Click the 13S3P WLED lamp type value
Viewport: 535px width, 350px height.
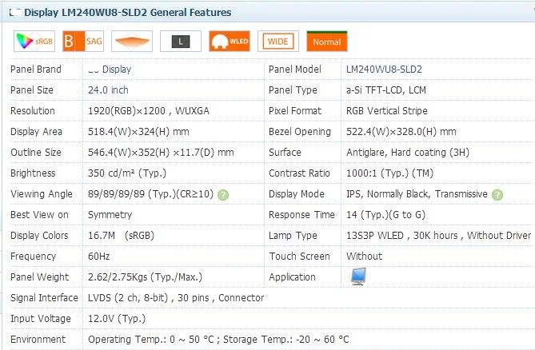pos(437,236)
